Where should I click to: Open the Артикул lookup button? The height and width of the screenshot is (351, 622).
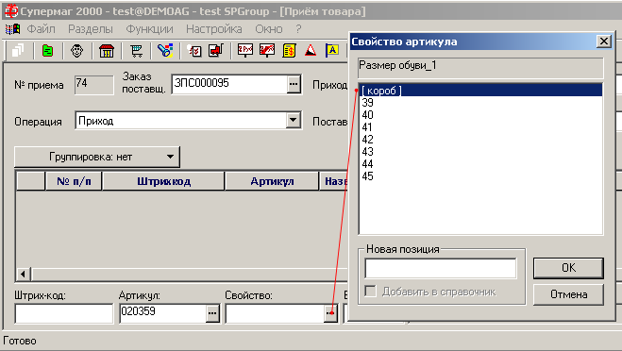coord(212,313)
